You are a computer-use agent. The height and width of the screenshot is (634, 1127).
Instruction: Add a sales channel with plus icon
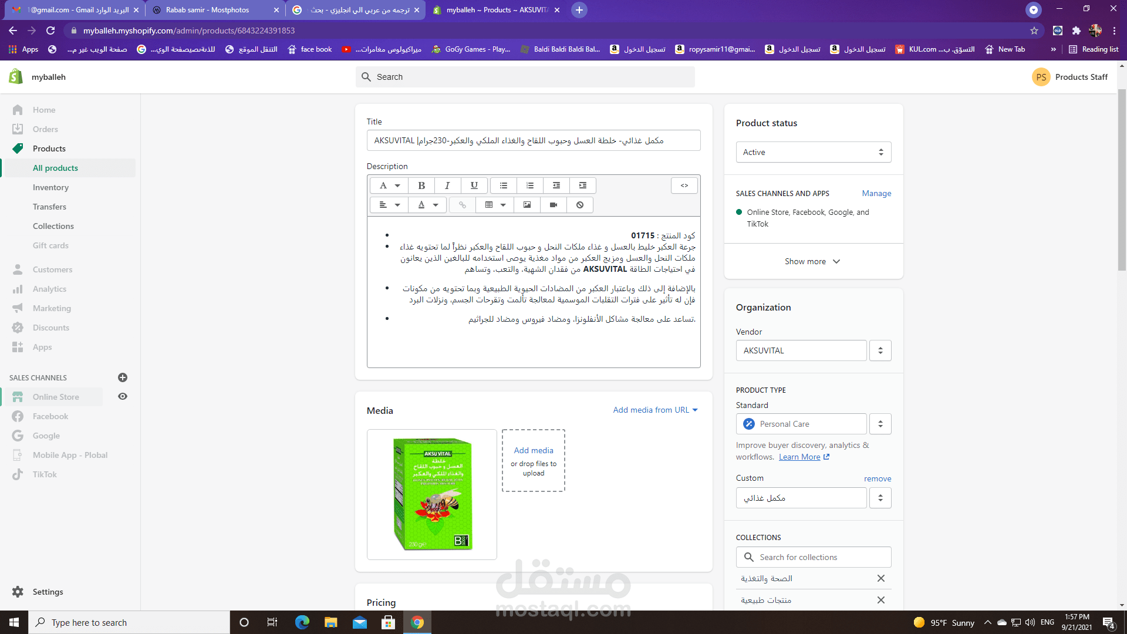(x=123, y=377)
